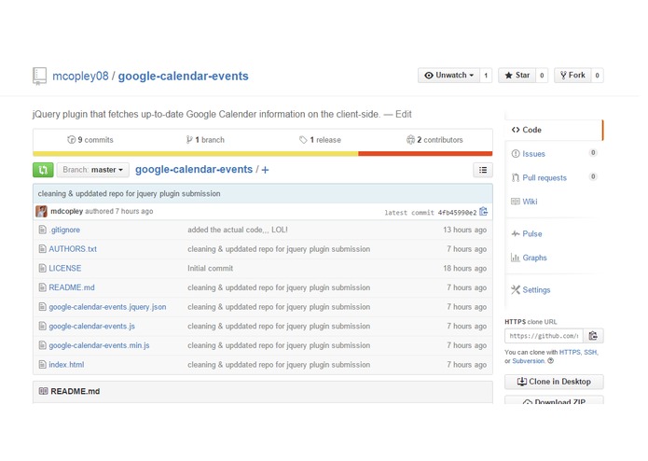Switch clone protocol to Subversion
The width and height of the screenshot is (648, 461).
pyautogui.click(x=529, y=361)
